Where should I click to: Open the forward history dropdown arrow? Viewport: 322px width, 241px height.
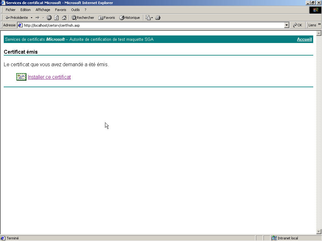click(43, 18)
